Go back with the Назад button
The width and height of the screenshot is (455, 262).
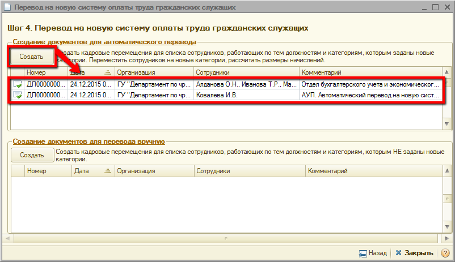click(x=373, y=253)
